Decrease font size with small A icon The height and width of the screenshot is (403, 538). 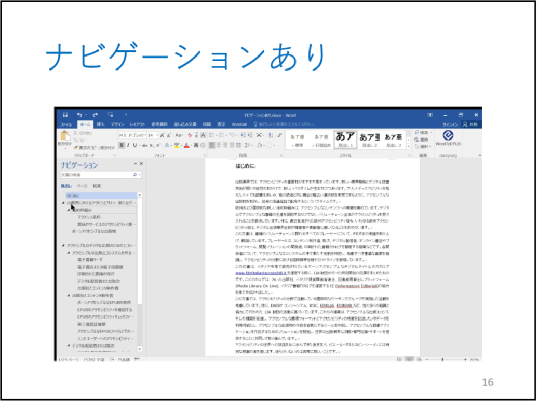click(x=169, y=136)
